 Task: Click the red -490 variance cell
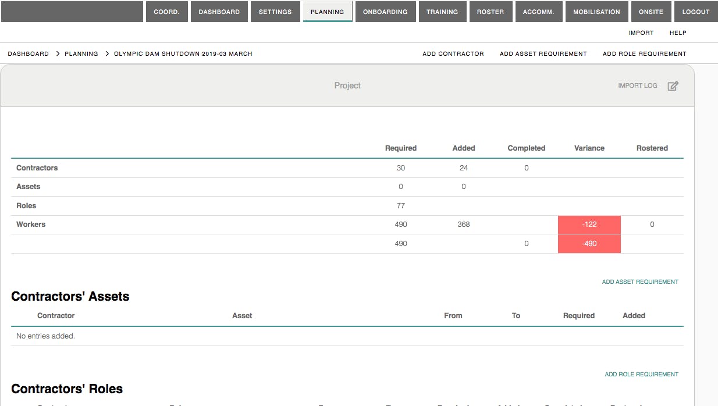[589, 244]
